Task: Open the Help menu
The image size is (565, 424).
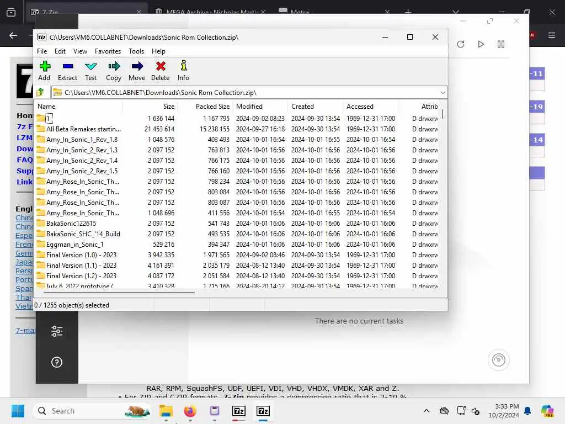Action: 158,51
